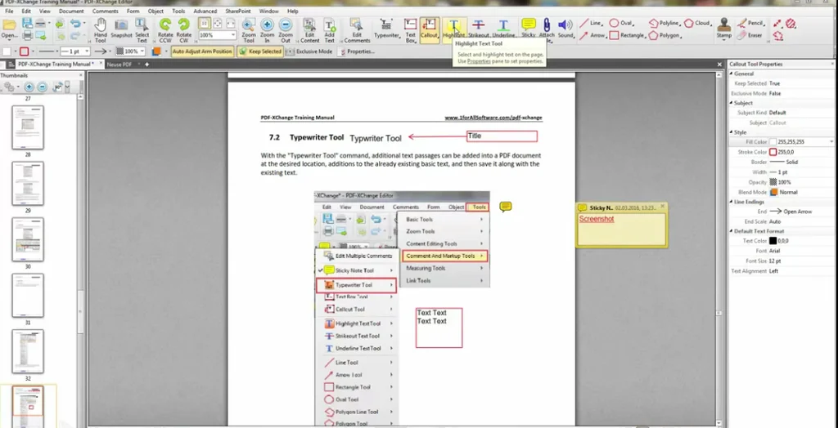
Task: Click the Screenshot link in sticky note
Action: click(x=597, y=219)
